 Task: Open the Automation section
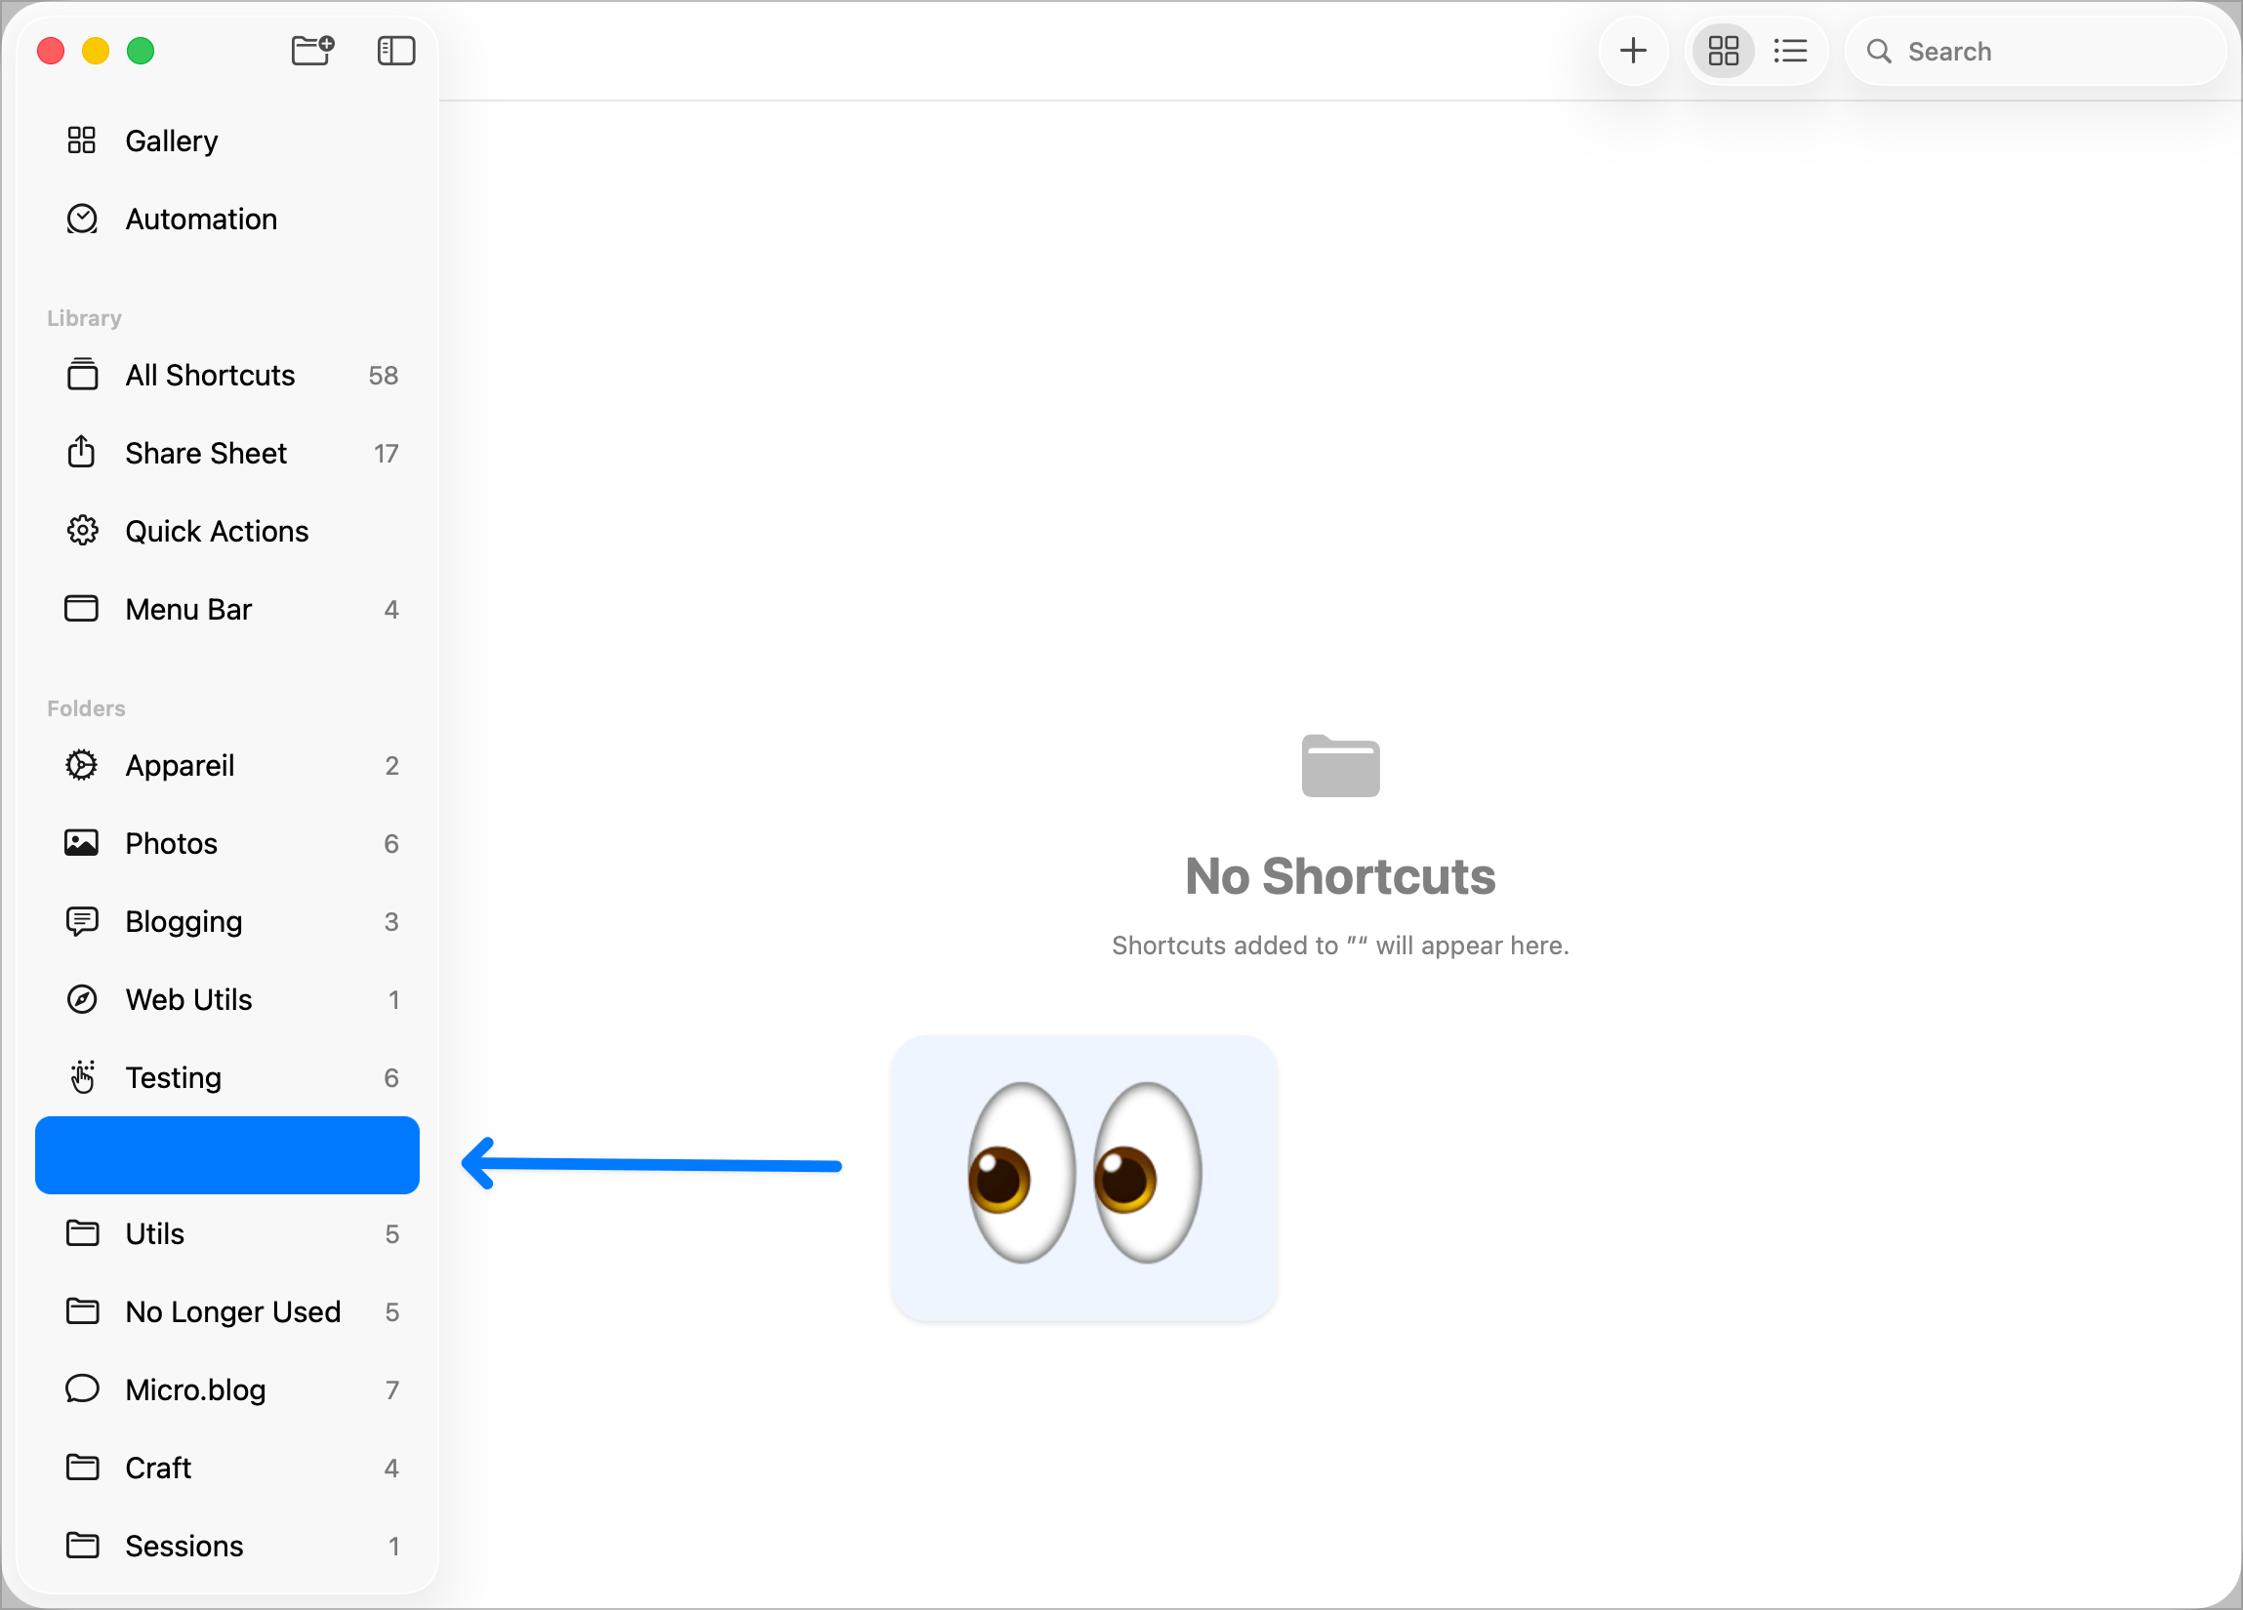[201, 219]
